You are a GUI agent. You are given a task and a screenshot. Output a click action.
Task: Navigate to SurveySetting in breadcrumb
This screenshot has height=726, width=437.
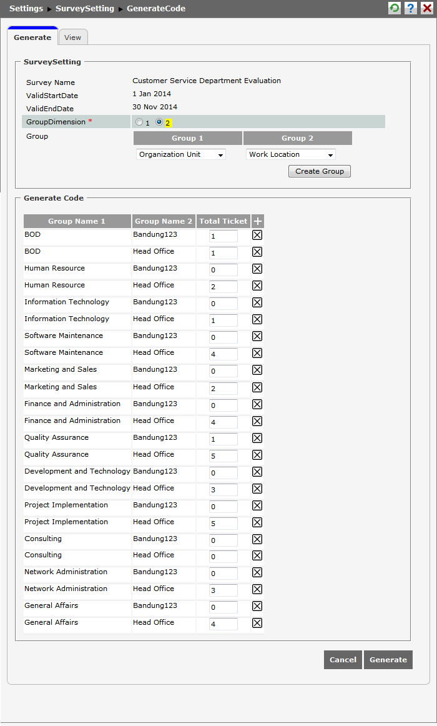tap(85, 9)
